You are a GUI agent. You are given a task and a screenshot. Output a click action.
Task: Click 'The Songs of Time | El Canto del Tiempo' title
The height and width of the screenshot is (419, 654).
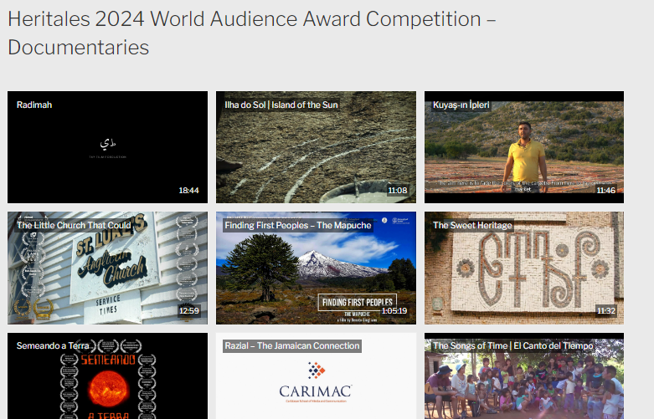513,345
